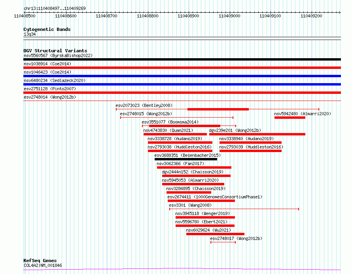The image size is (352, 274).
Task: Open the nsv3062366 (Fan2017) label
Action: [x=180, y=164]
